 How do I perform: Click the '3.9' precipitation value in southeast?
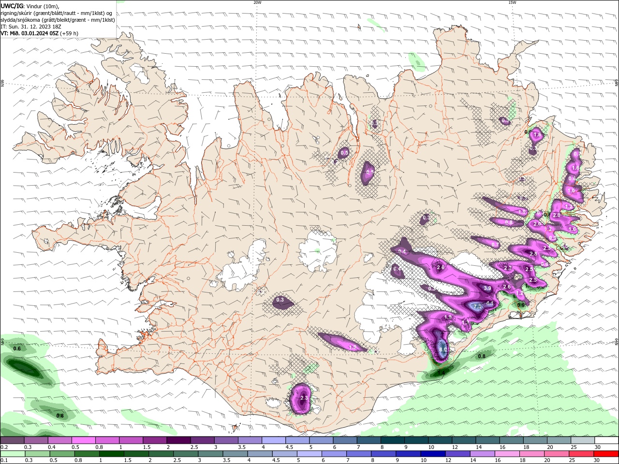click(487, 288)
